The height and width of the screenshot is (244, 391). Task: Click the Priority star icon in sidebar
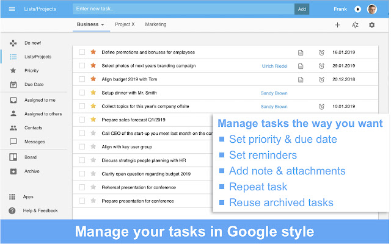13,71
